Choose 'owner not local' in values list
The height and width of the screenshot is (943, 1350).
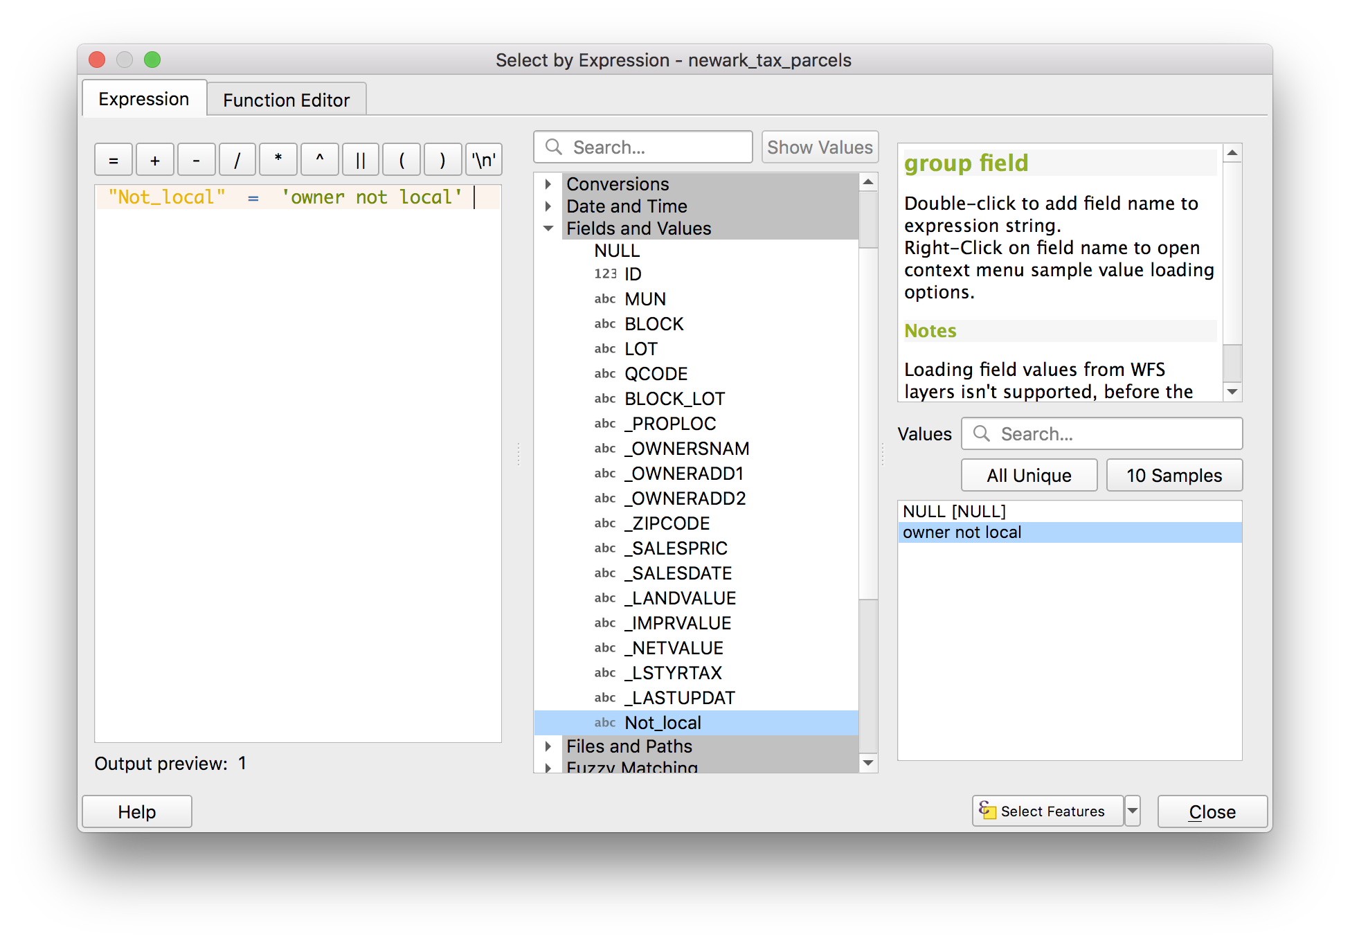pyautogui.click(x=962, y=532)
